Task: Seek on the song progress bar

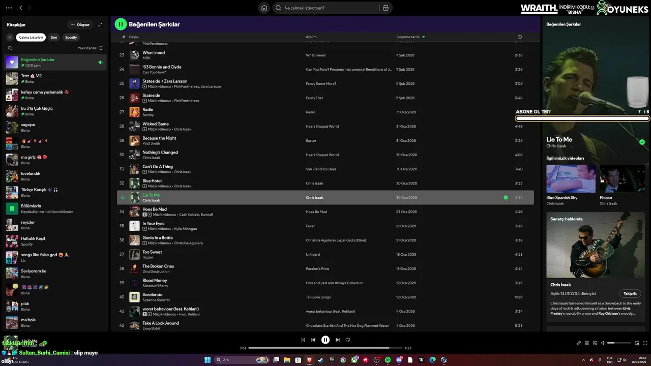Action: (325, 348)
